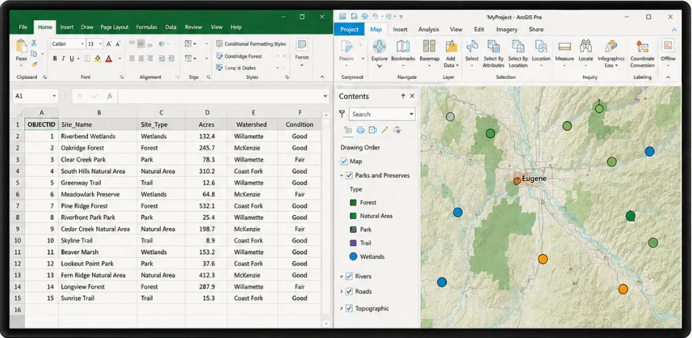Click the red Font Color button
The image size is (692, 338).
(109, 58)
